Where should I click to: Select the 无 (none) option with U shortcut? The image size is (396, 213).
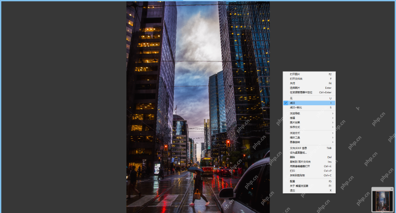(x=309, y=99)
